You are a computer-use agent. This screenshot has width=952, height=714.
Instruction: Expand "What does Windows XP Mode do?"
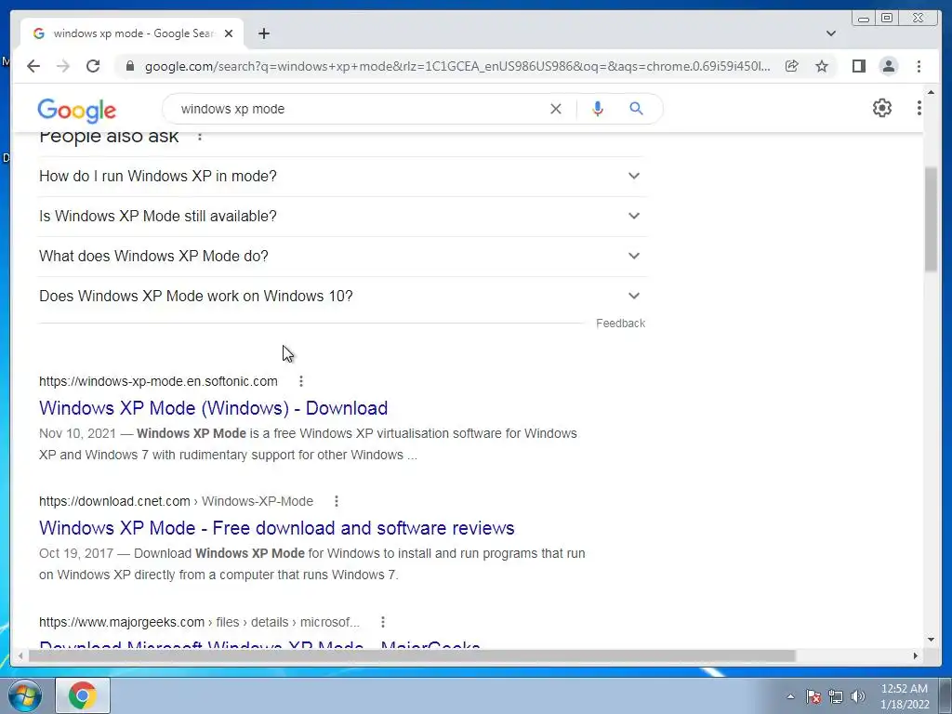tap(342, 257)
